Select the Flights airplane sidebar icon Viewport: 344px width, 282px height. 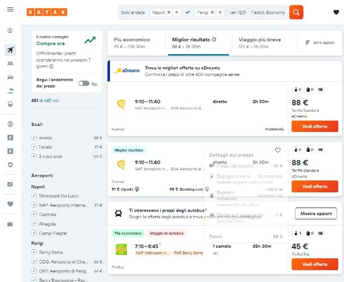10,50
